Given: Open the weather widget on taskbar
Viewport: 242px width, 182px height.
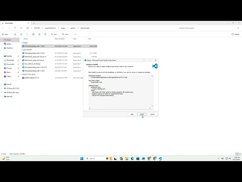Looking at the screenshot, I should tap(6, 158).
